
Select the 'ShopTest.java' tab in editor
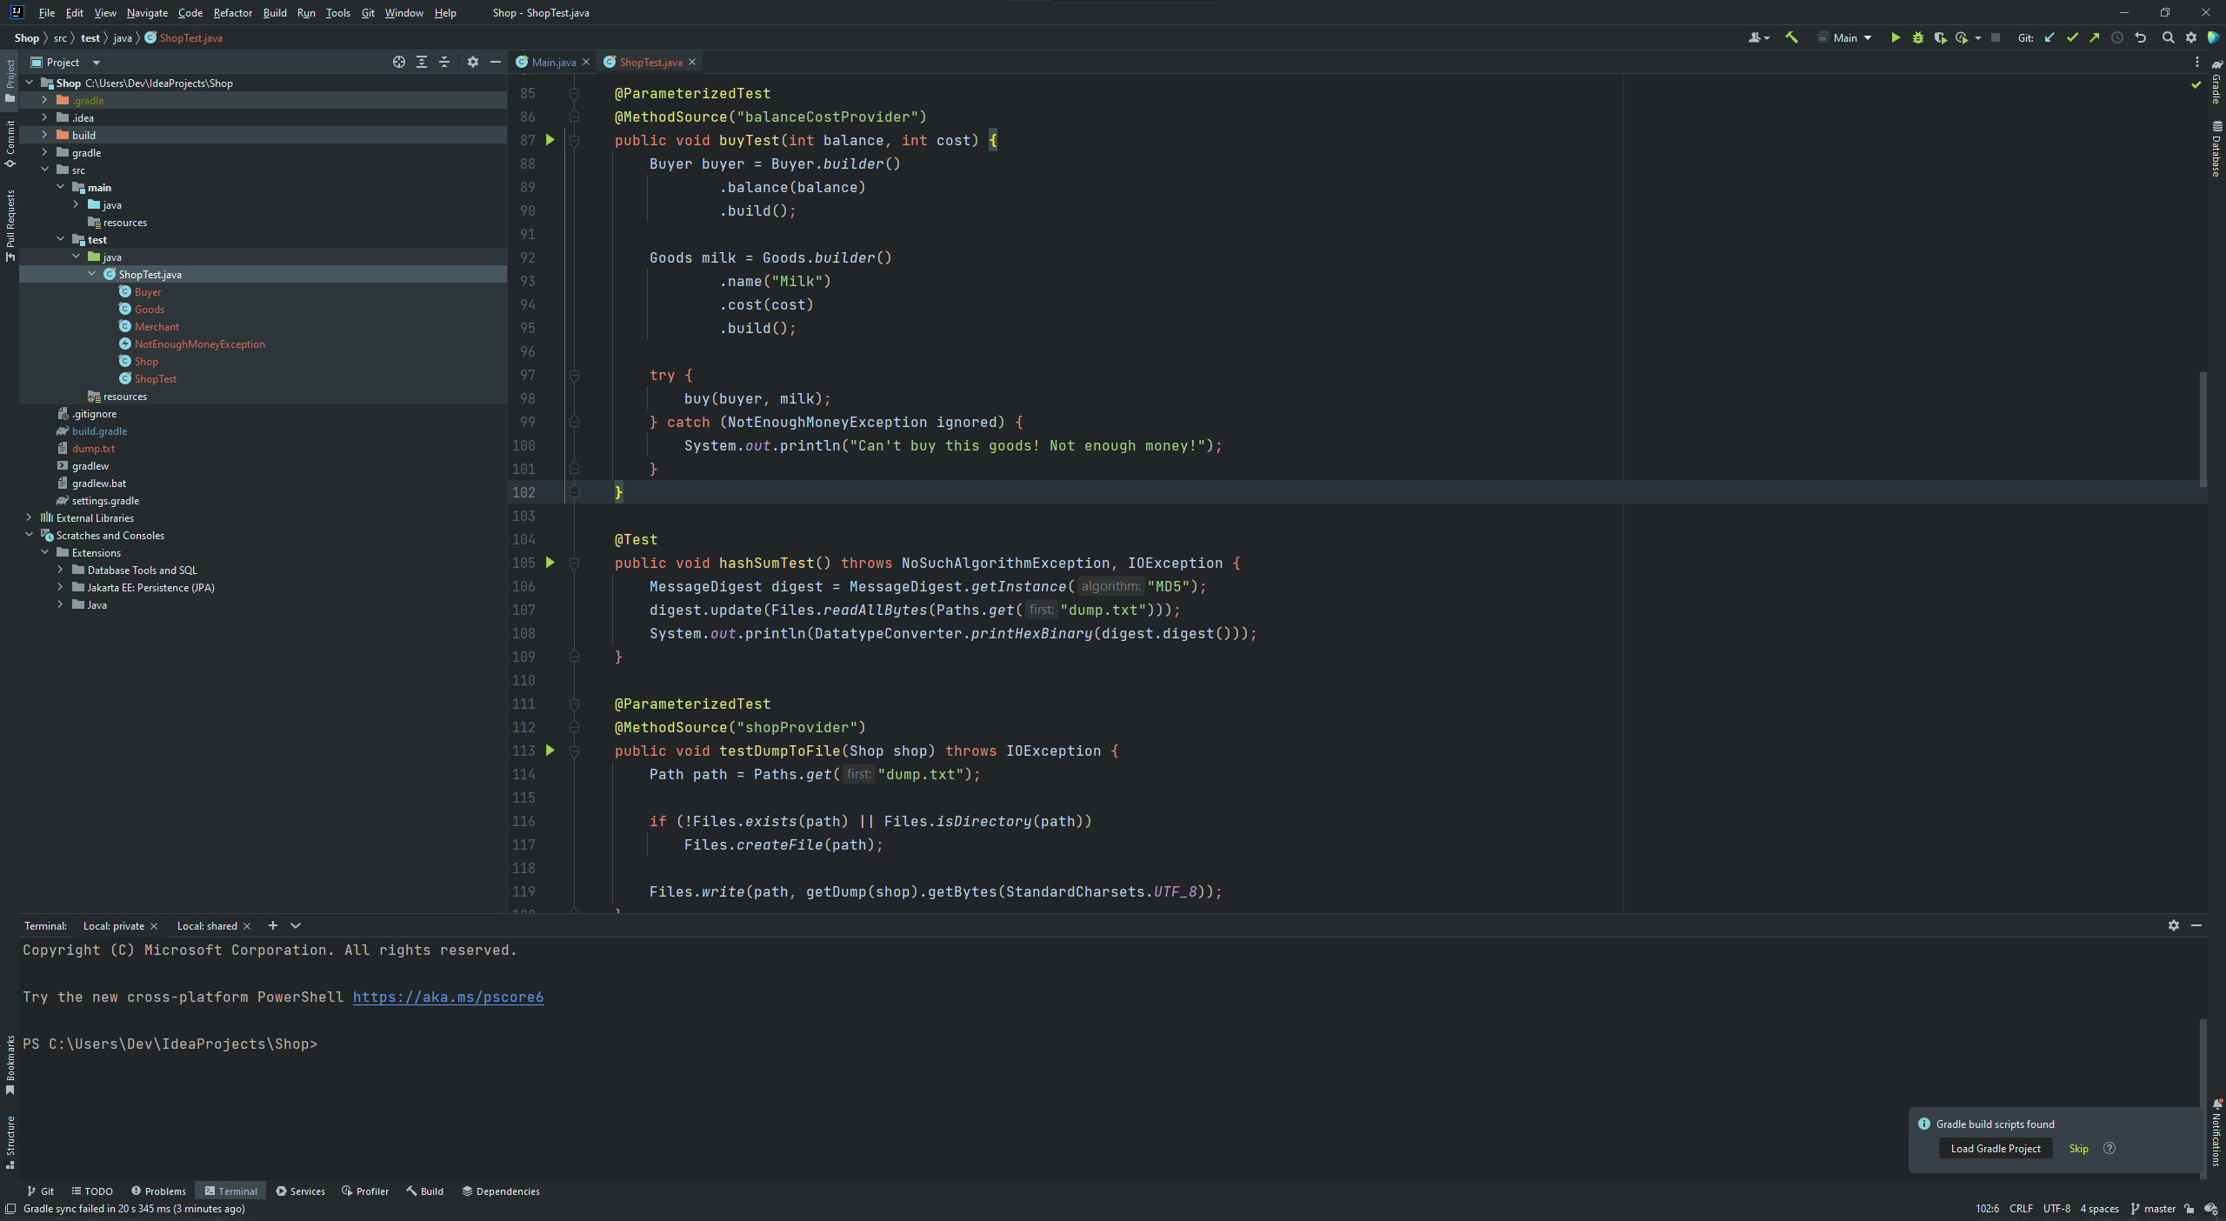click(650, 62)
